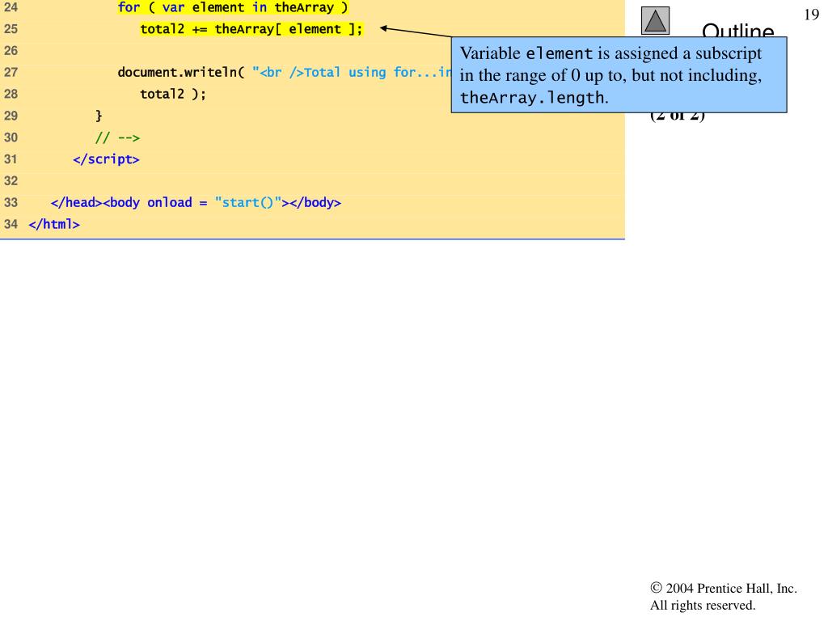The height and width of the screenshot is (621, 828).
Task: Click 'theArray.length.' in the blue callout
Action: click(x=534, y=98)
